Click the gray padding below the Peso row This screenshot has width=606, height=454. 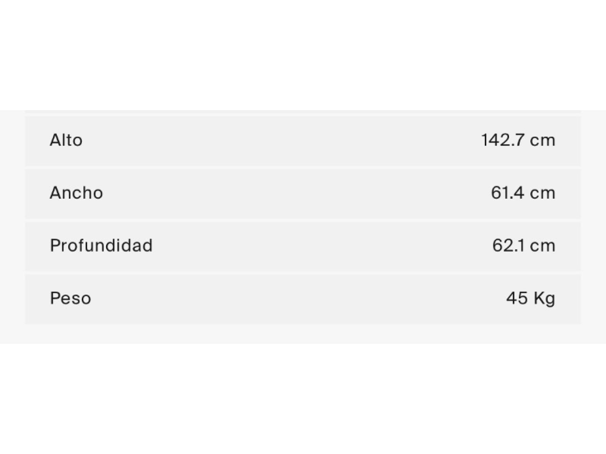tap(303, 334)
